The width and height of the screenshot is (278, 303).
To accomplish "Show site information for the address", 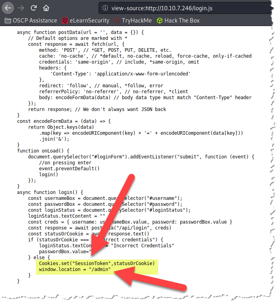I will pyautogui.click(x=104, y=8).
